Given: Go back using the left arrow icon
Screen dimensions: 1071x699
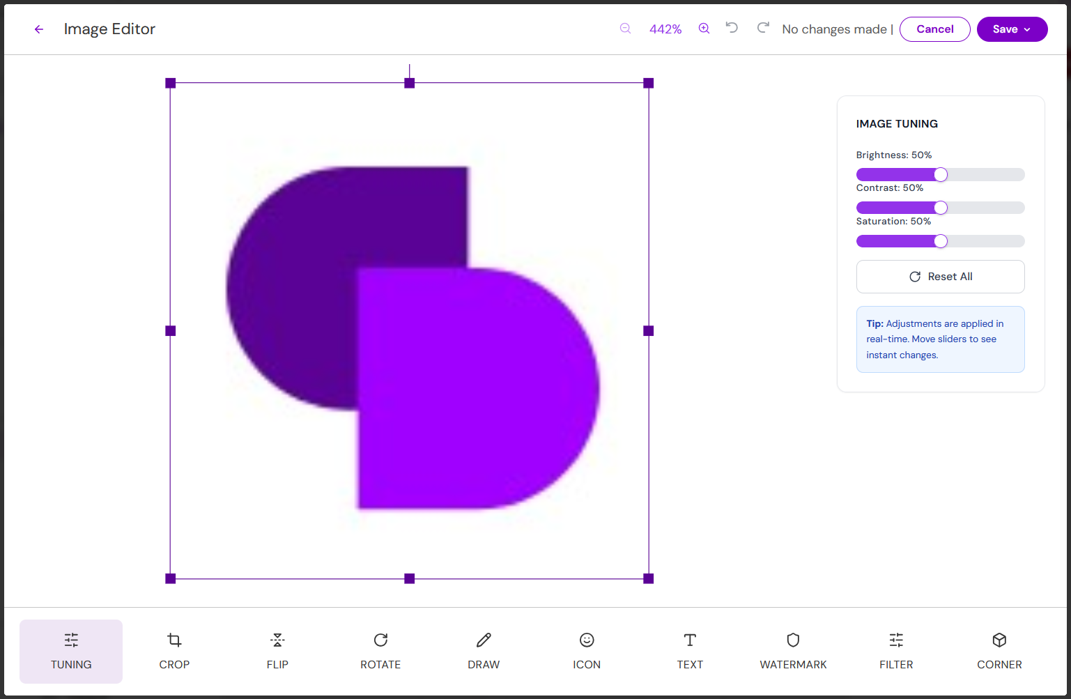Looking at the screenshot, I should [x=39, y=29].
